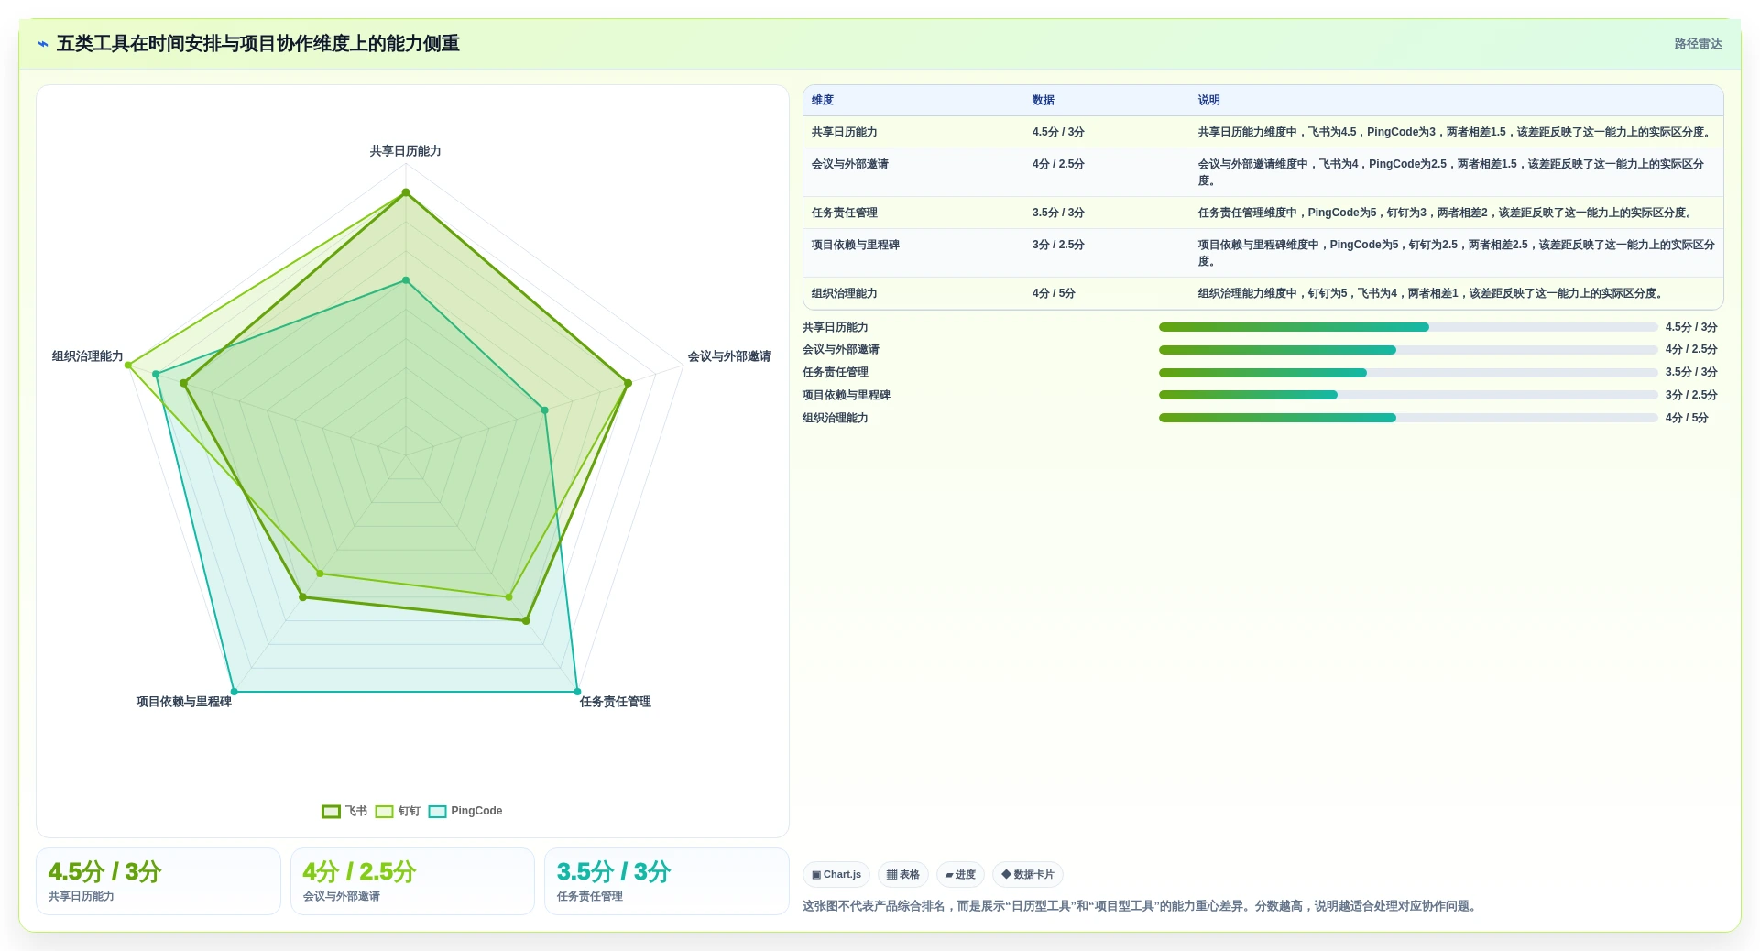1760x951 pixels.
Task: Click the 任务责任管理 radar axis label
Action: [616, 702]
